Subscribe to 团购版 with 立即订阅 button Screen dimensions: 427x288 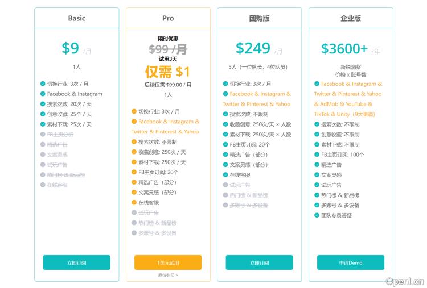coord(259,262)
